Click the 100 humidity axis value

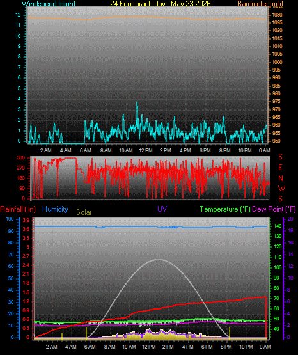tap(10, 219)
